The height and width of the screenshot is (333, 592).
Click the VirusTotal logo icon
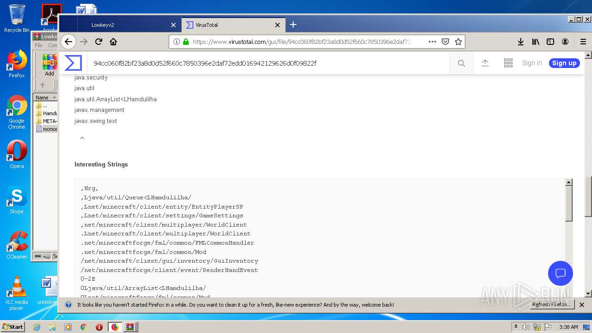[73, 63]
